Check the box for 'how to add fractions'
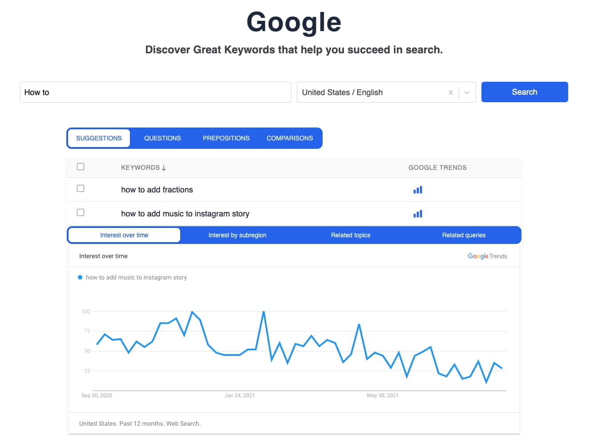This screenshot has width=590, height=435. tap(81, 188)
